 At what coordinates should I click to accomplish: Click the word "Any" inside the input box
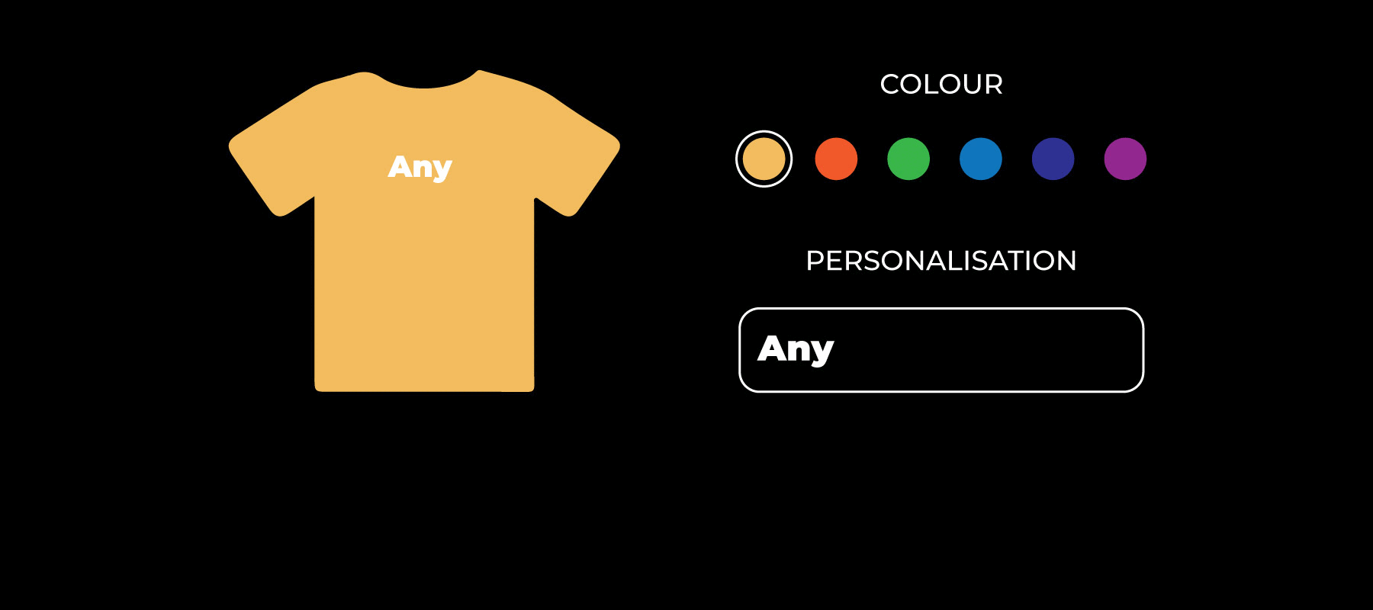pyautogui.click(x=796, y=349)
